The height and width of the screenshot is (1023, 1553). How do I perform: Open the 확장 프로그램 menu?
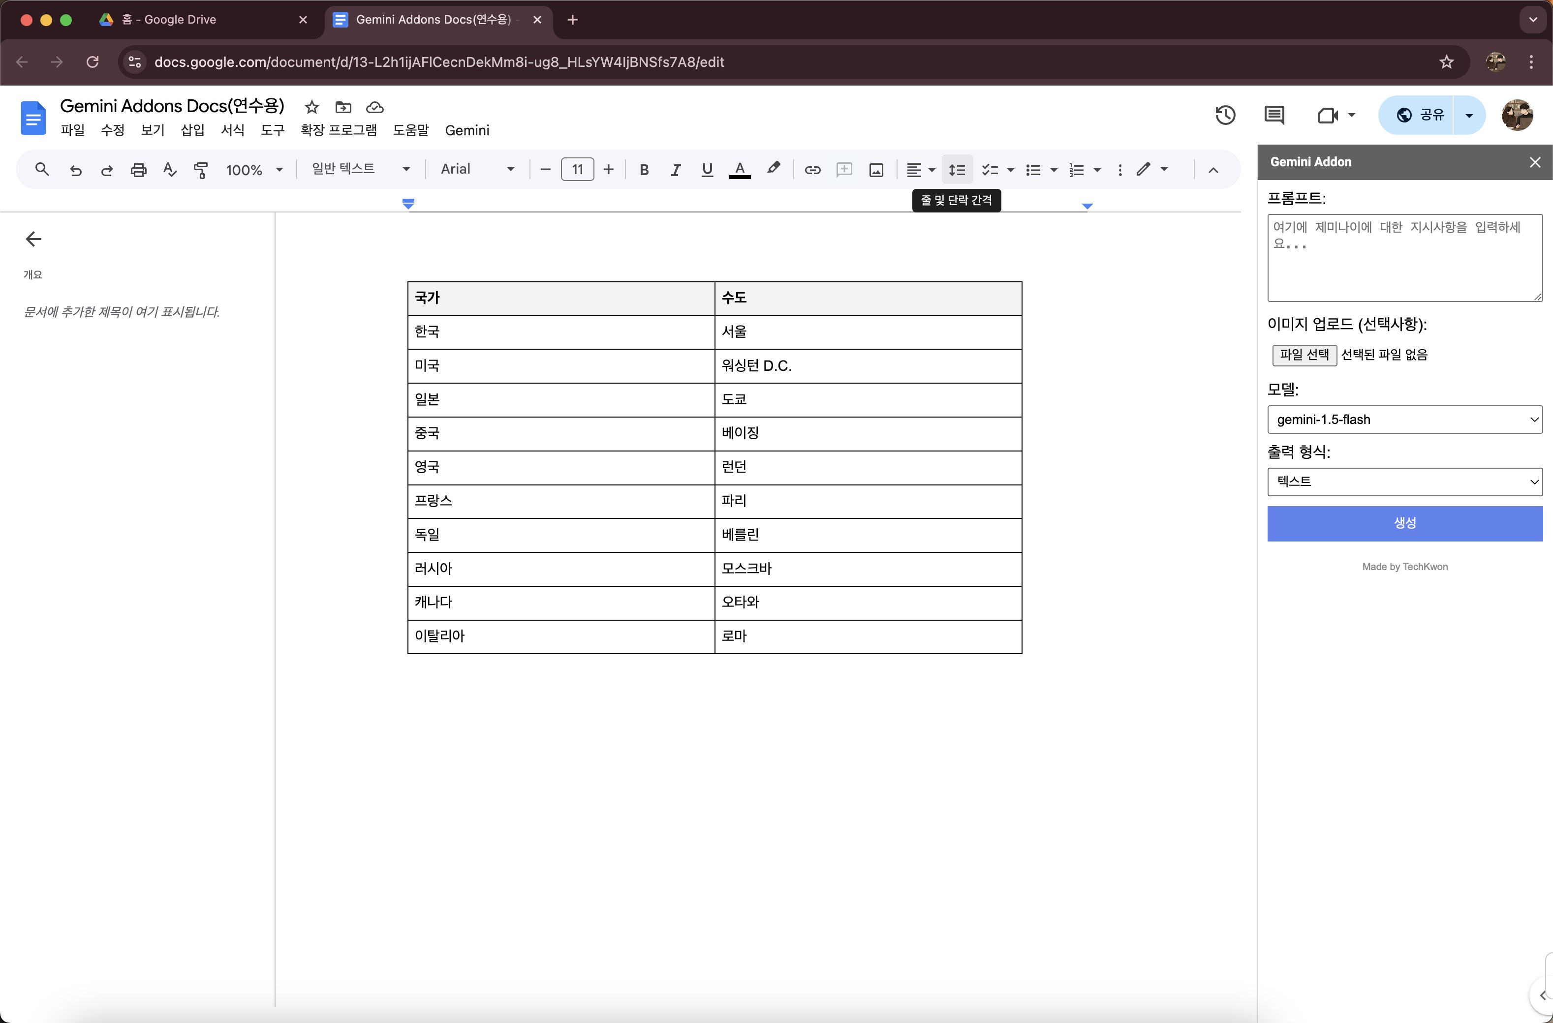point(339,130)
